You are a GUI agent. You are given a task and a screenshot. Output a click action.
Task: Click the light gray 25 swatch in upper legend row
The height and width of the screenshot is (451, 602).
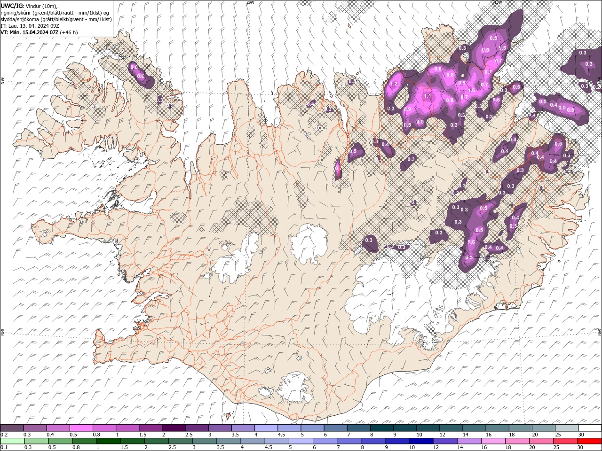566,428
